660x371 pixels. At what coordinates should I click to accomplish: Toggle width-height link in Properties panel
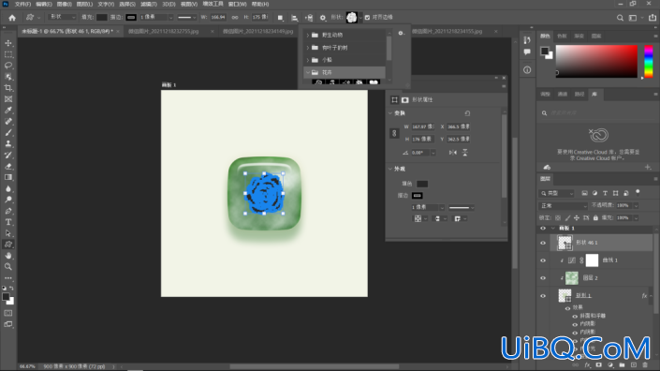(394, 133)
